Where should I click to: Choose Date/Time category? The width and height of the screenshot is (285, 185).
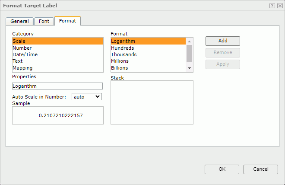click(25, 54)
